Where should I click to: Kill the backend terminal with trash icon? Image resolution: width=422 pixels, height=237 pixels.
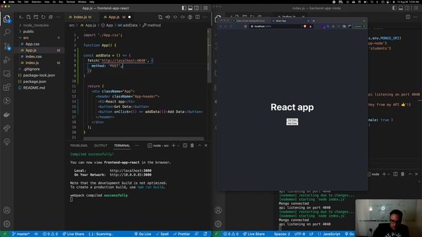click(x=403, y=174)
